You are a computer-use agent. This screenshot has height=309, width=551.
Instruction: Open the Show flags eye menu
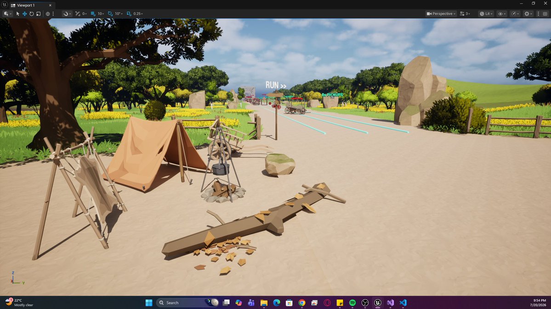(502, 14)
